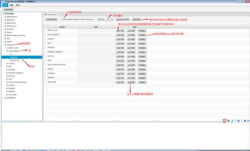Screen dimensions: 250x151
Task: Click the 项目设置 button
Action: [136, 19]
